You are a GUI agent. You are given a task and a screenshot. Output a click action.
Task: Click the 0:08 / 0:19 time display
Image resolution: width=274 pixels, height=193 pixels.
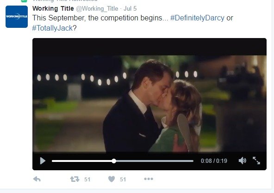coord(214,161)
